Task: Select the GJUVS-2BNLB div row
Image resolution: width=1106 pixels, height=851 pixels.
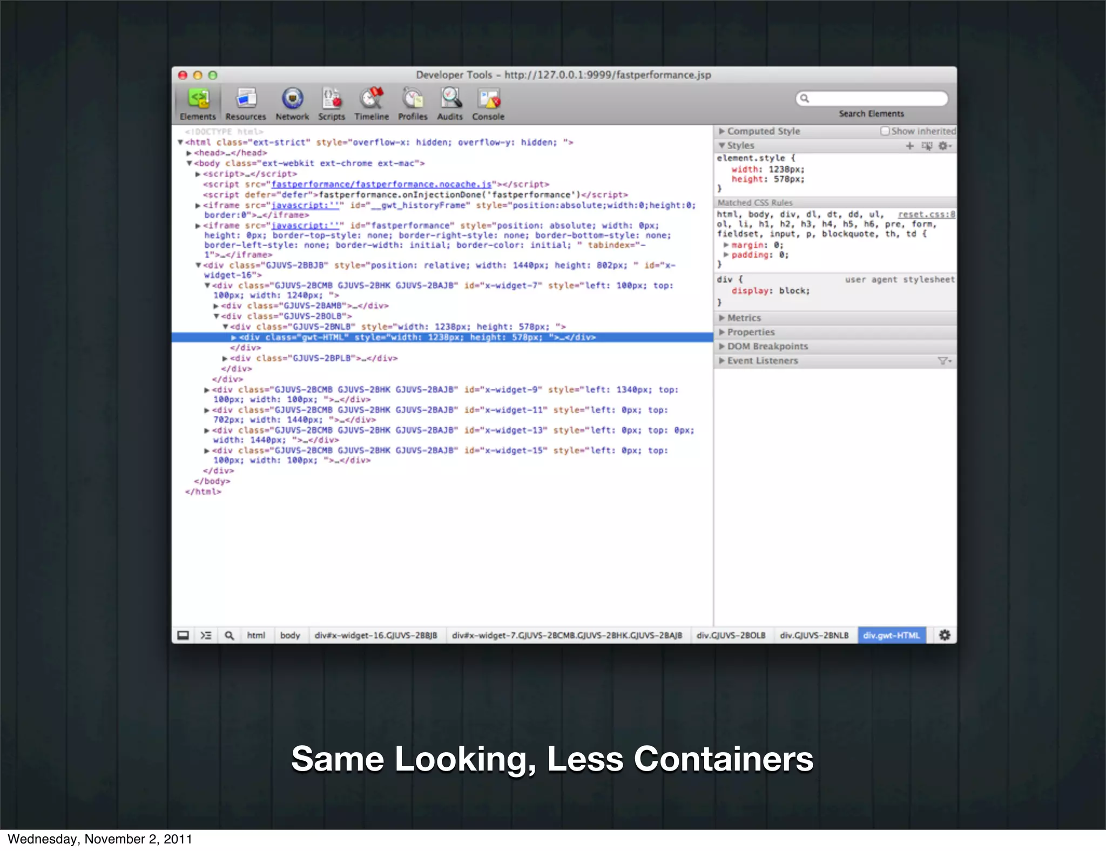Action: tap(397, 327)
